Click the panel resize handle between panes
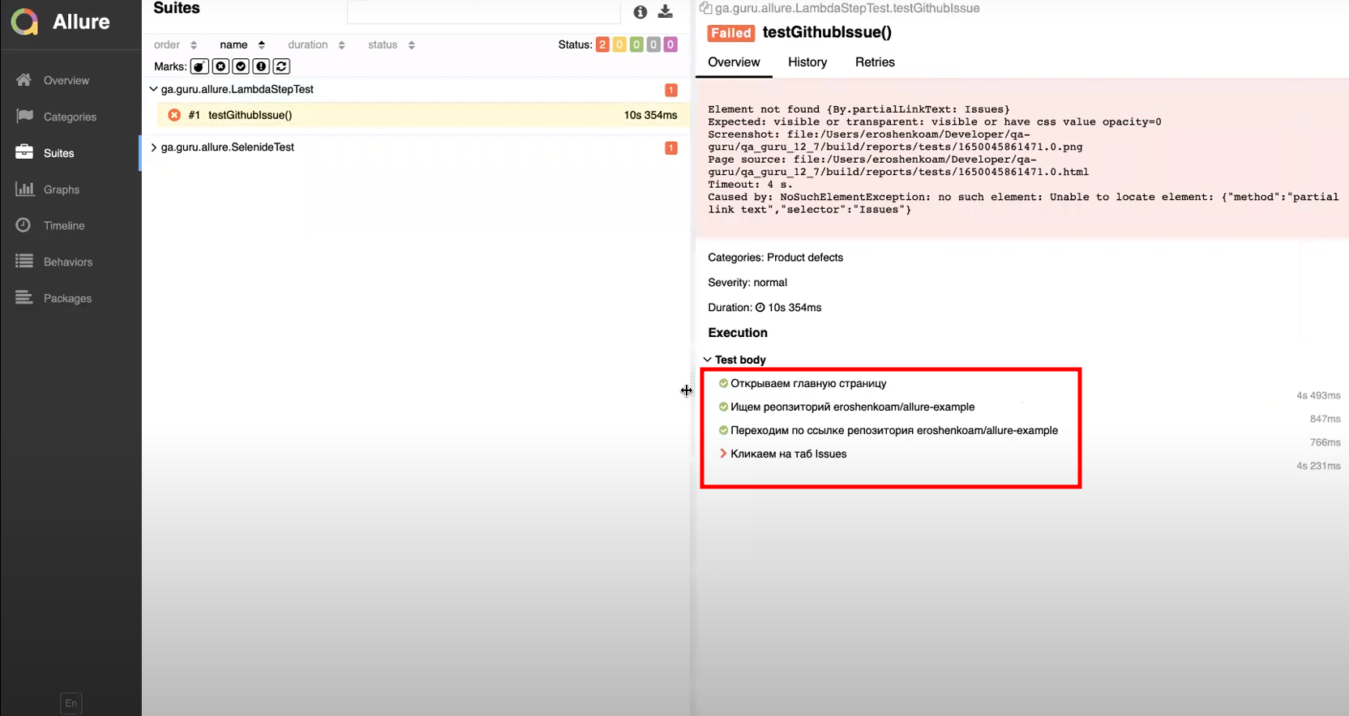 pyautogui.click(x=692, y=390)
